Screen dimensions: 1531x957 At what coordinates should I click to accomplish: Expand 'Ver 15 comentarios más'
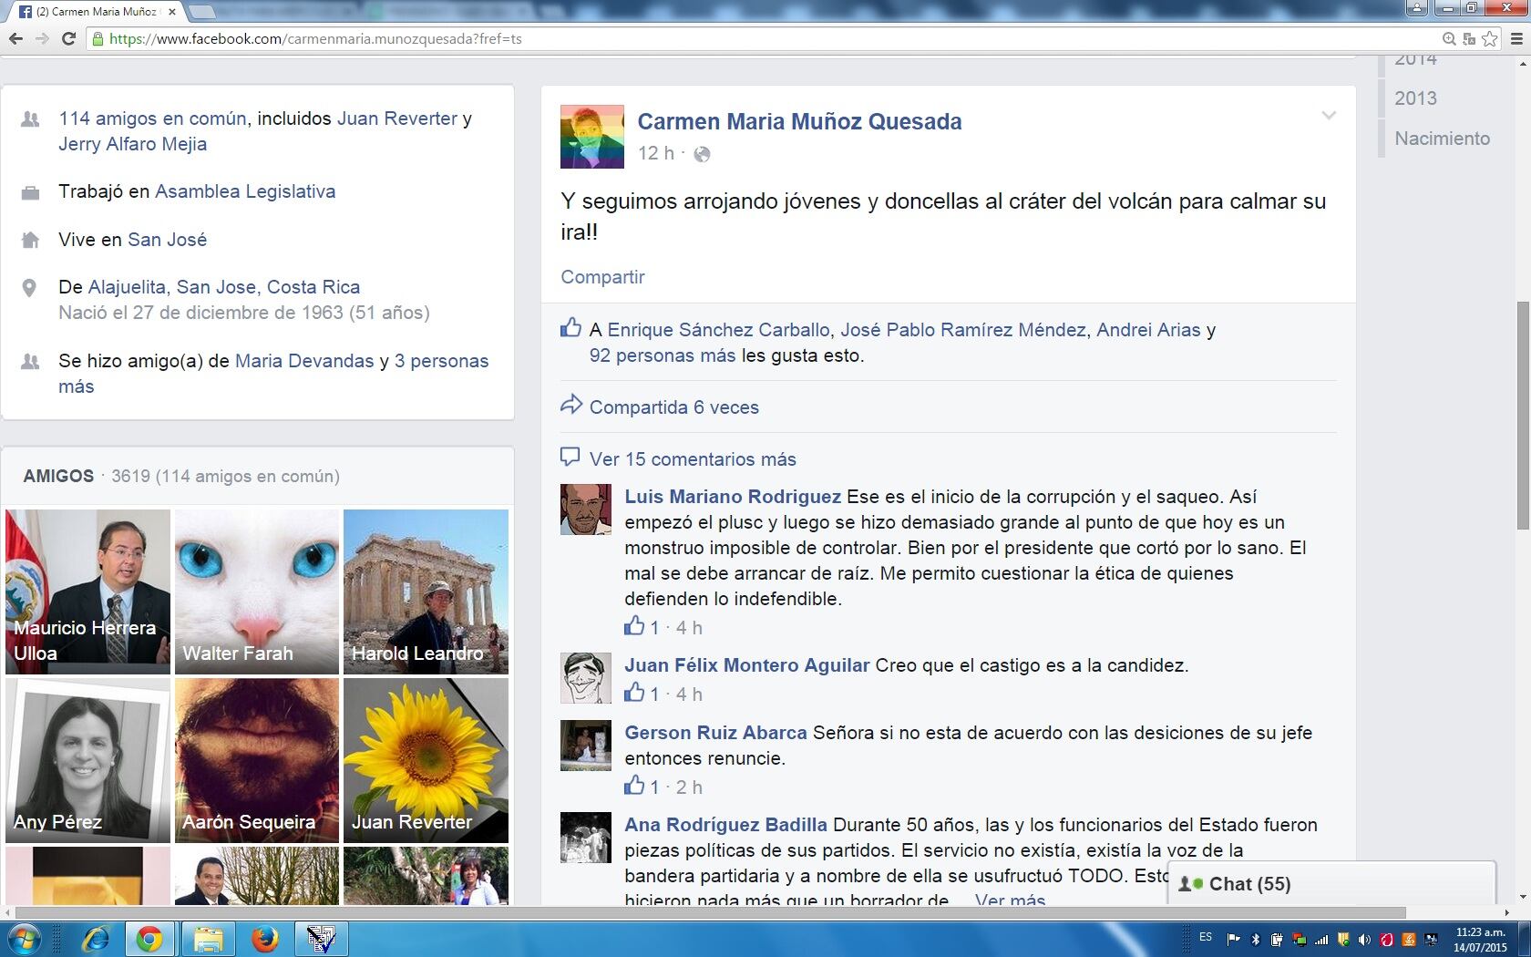point(692,459)
